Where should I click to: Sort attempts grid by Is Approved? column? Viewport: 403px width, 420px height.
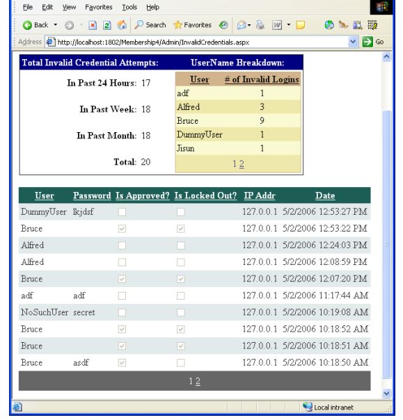click(143, 195)
